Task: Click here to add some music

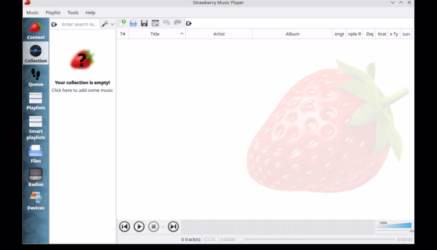Action: (82, 90)
